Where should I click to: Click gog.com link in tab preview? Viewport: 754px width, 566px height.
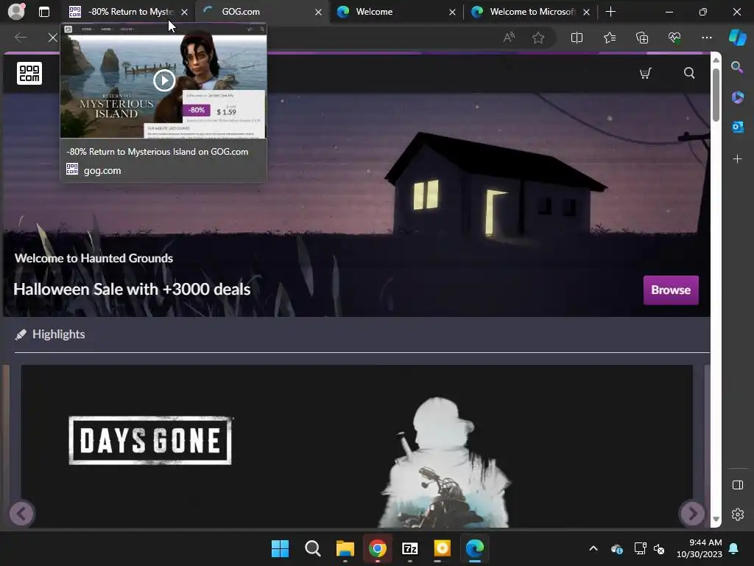point(102,170)
